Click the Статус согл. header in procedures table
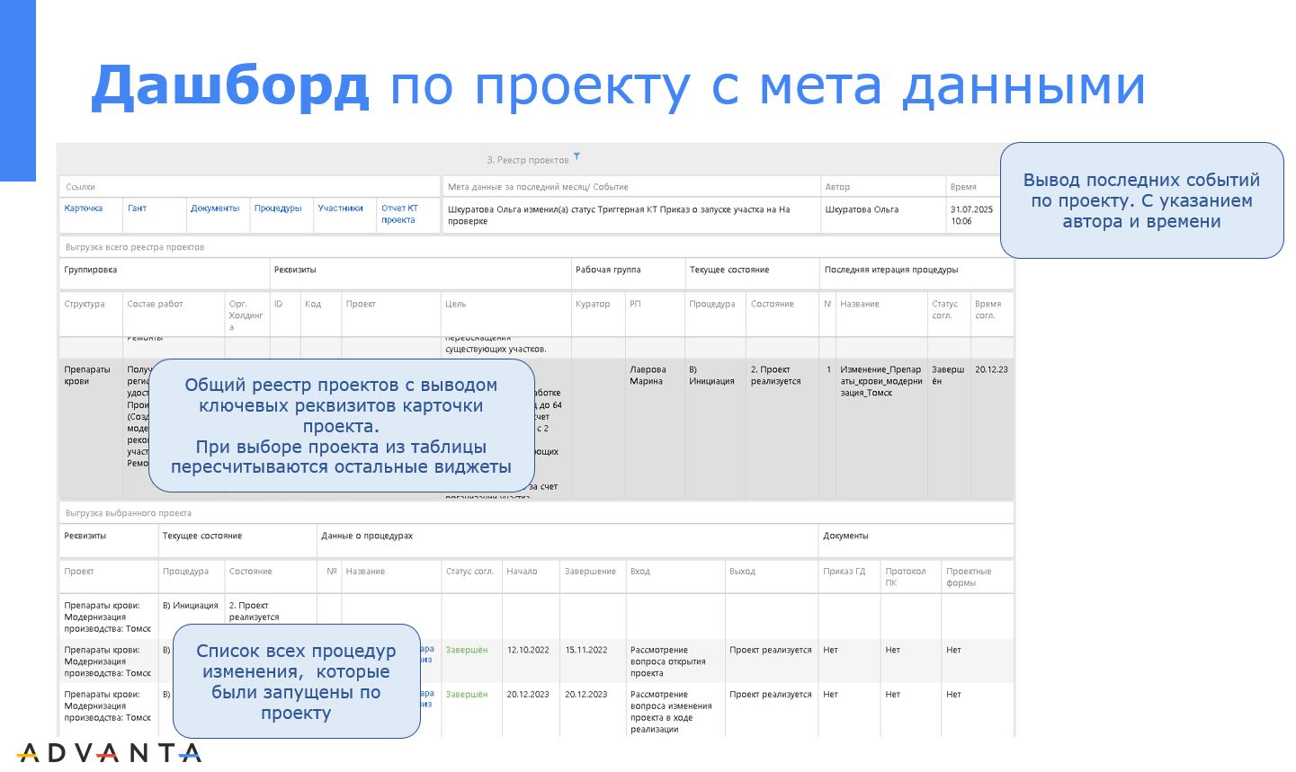Screen dimensions: 1296x772 [469, 572]
